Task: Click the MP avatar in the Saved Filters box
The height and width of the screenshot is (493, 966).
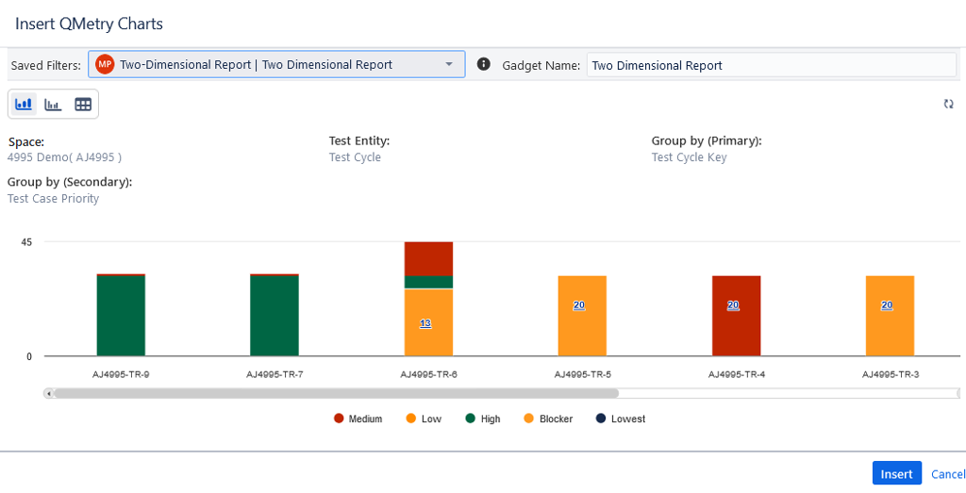Action: (105, 64)
